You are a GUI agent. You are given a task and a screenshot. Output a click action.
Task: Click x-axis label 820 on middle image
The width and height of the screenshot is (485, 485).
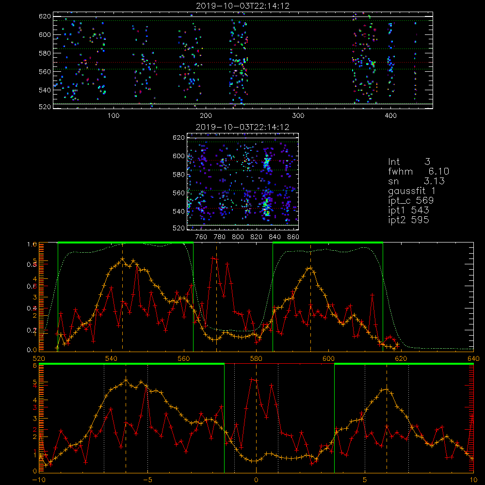257,237
